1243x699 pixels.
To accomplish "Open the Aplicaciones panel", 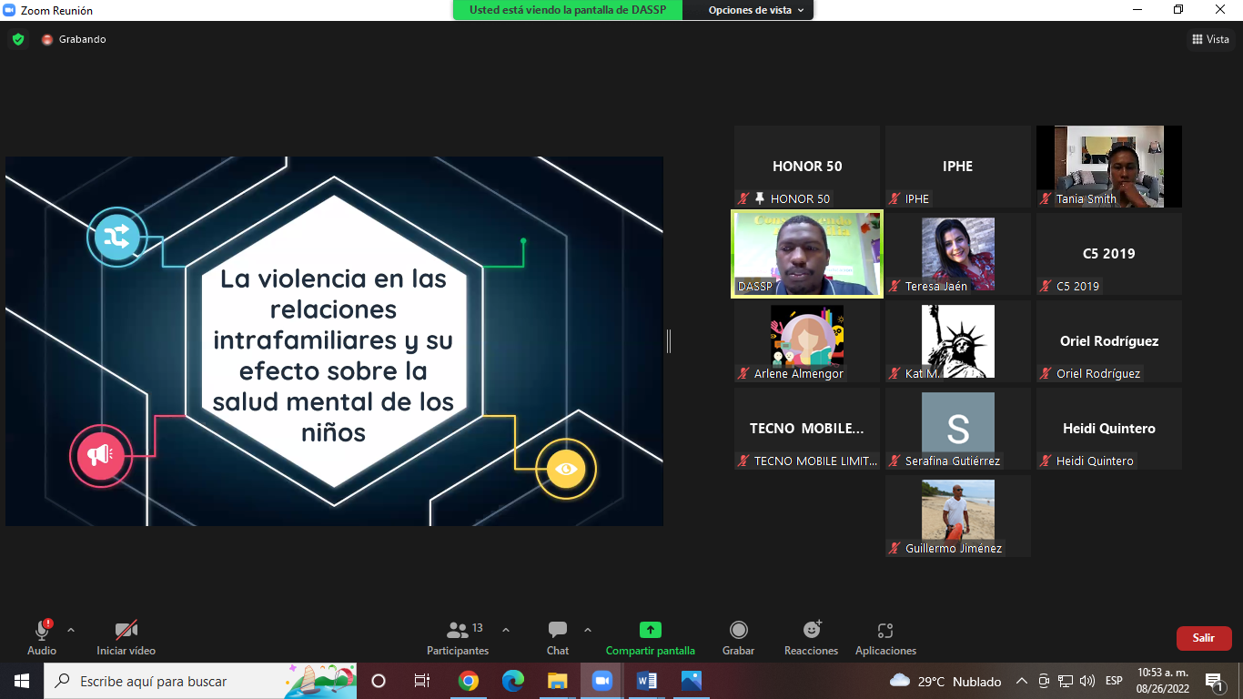I will (885, 638).
